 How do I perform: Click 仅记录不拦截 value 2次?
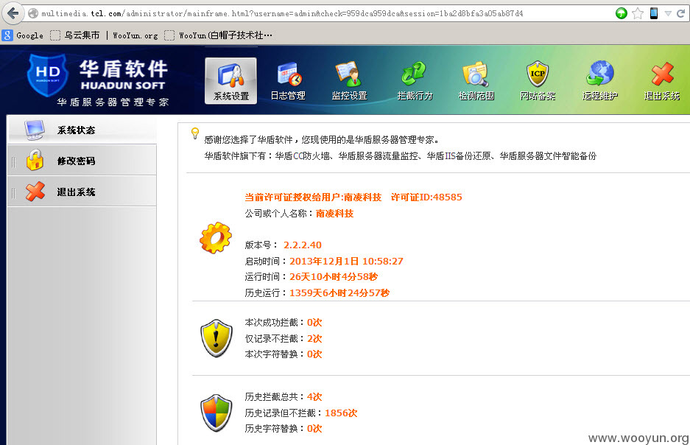tap(314, 338)
